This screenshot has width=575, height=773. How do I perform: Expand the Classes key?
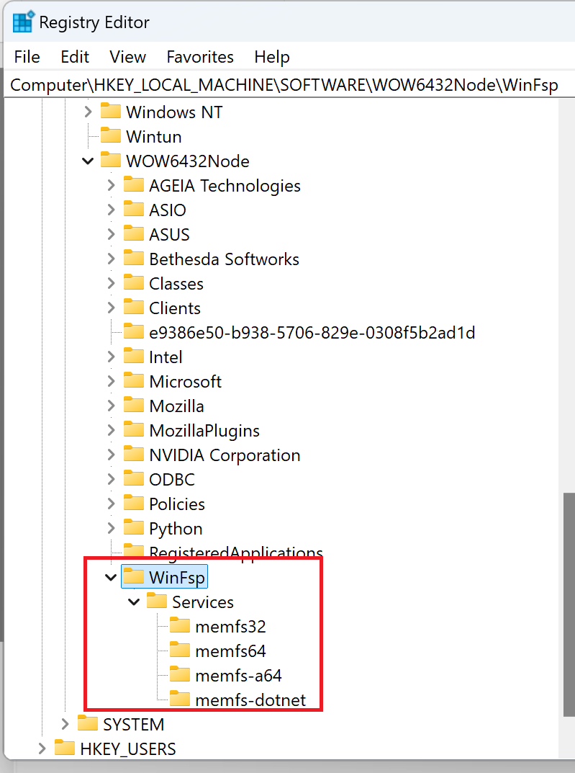pyautogui.click(x=112, y=283)
